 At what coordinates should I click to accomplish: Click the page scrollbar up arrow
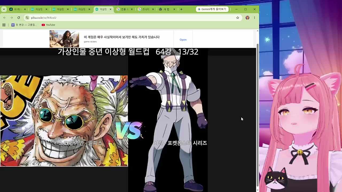click(x=258, y=31)
